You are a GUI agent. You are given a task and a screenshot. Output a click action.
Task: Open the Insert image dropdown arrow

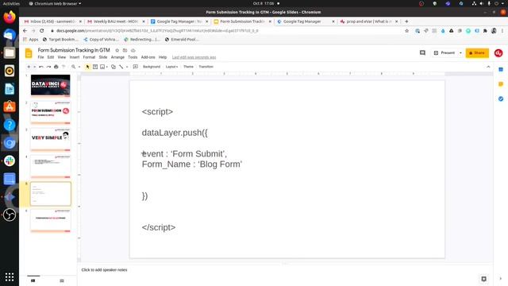(x=107, y=67)
